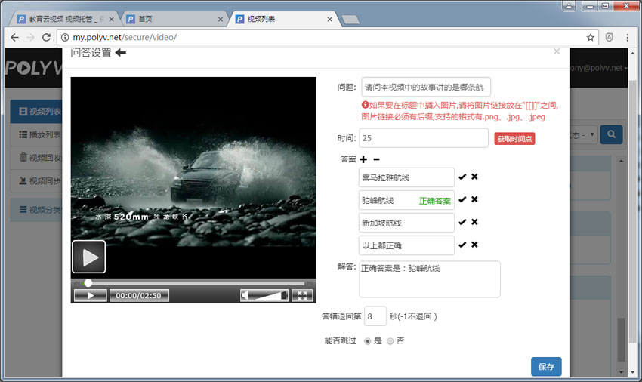Bookmark this page with the star icon
Screen dimensions: 642x382
pyautogui.click(x=591, y=37)
